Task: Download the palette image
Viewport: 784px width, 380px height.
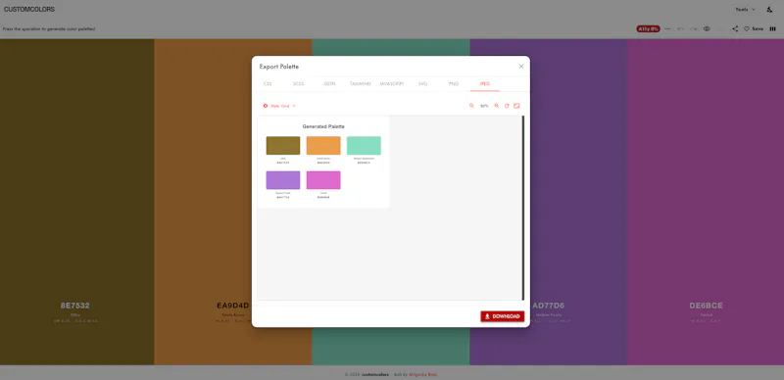Action: click(503, 316)
